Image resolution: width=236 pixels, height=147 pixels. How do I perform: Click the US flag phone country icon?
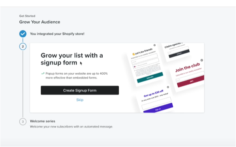(x=135, y=66)
